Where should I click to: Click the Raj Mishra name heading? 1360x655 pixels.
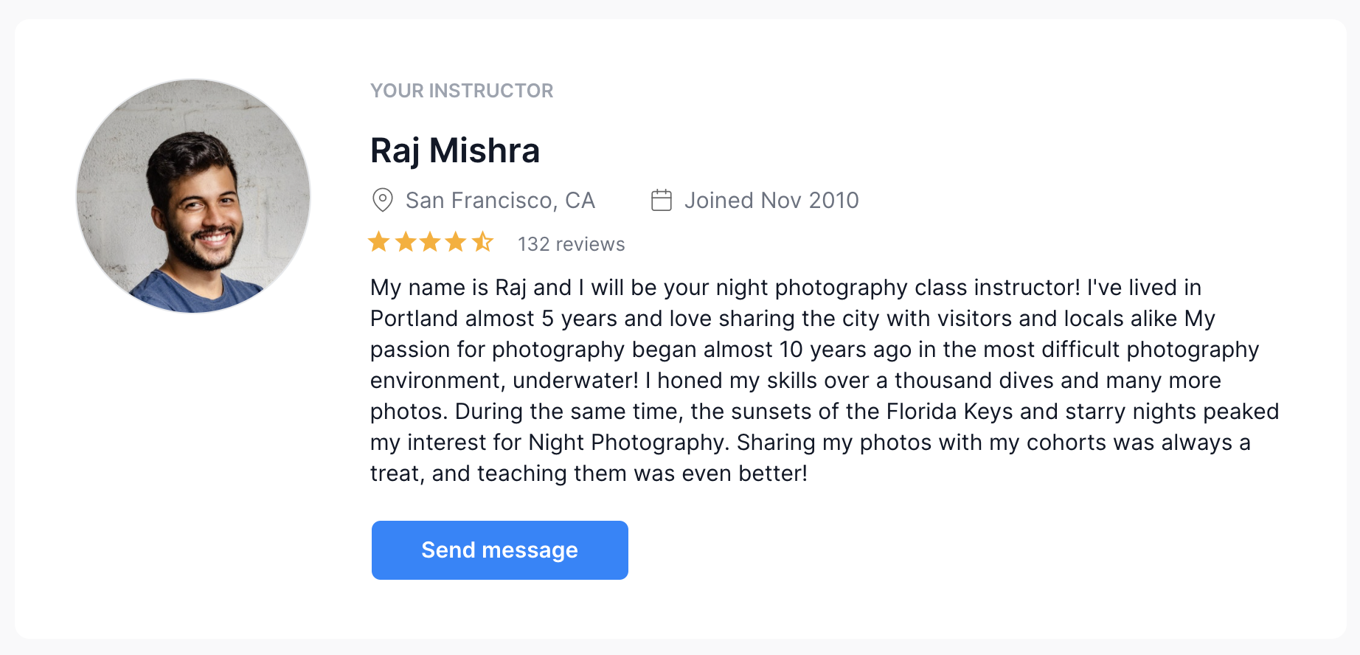[455, 150]
